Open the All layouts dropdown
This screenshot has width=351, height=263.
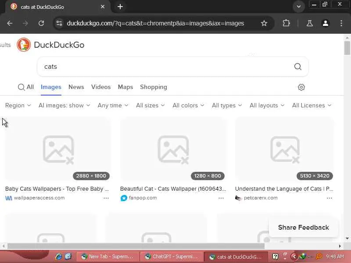click(x=267, y=105)
